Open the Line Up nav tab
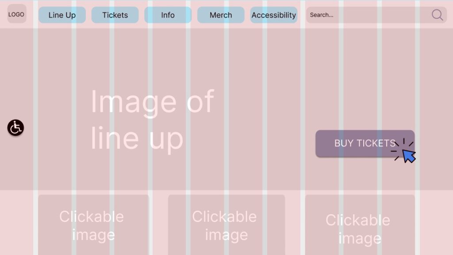The width and height of the screenshot is (453, 255). point(62,15)
